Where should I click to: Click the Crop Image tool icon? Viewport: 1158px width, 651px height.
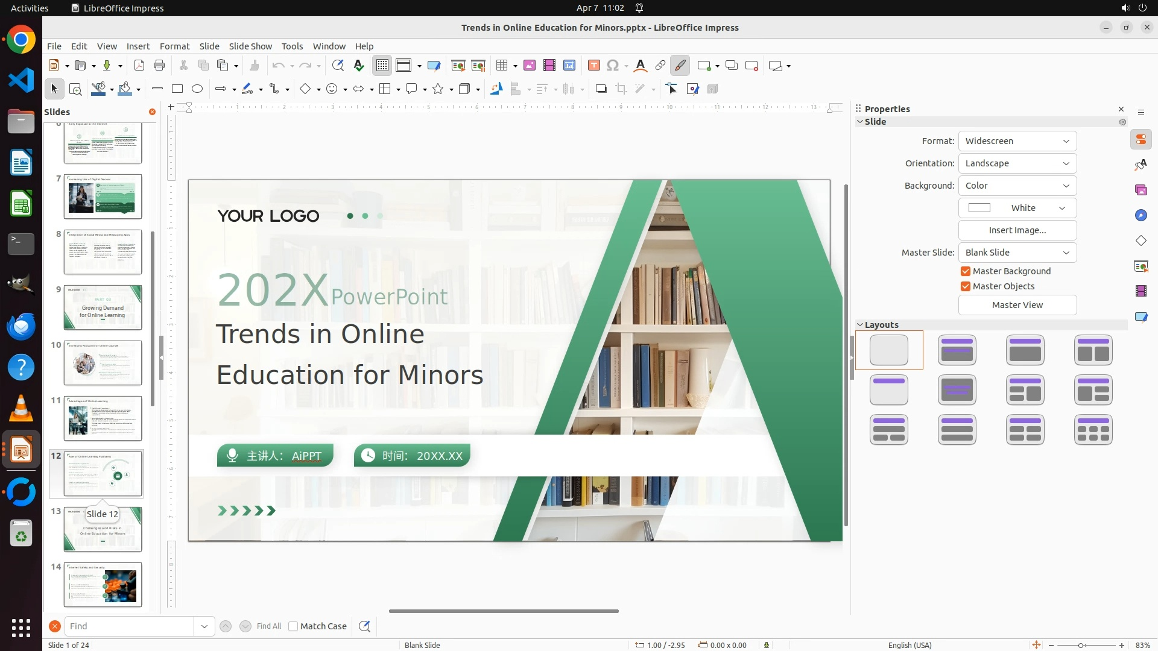(621, 89)
